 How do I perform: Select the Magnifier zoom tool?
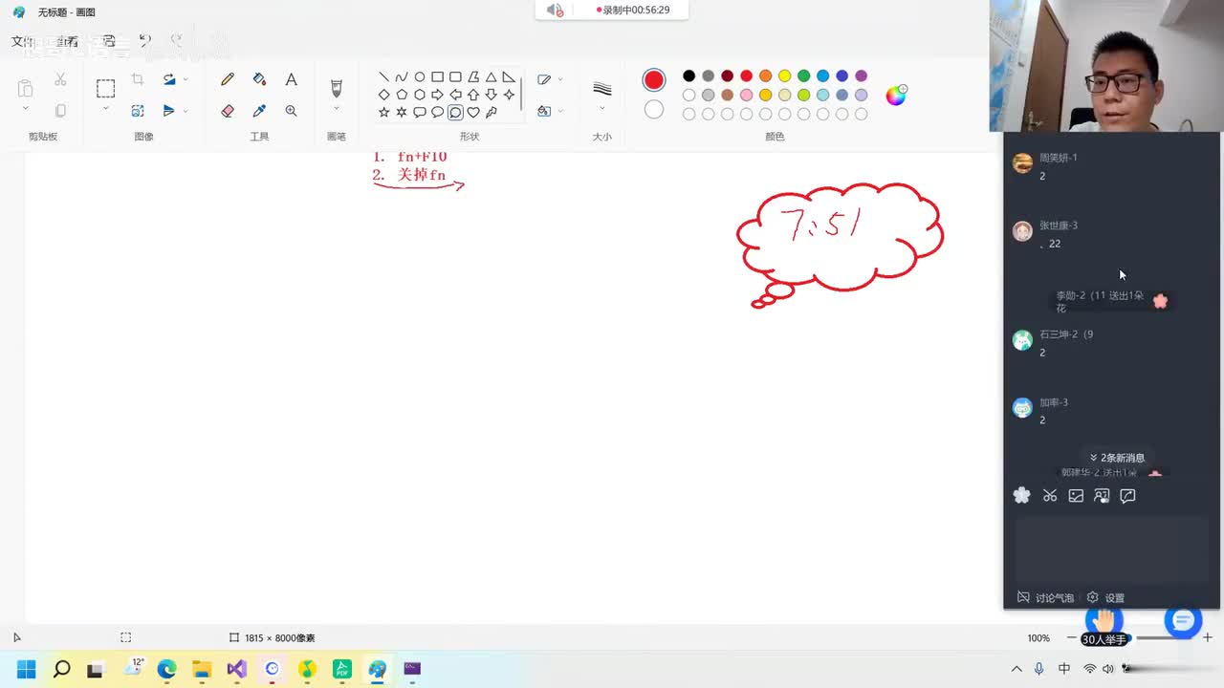click(291, 111)
